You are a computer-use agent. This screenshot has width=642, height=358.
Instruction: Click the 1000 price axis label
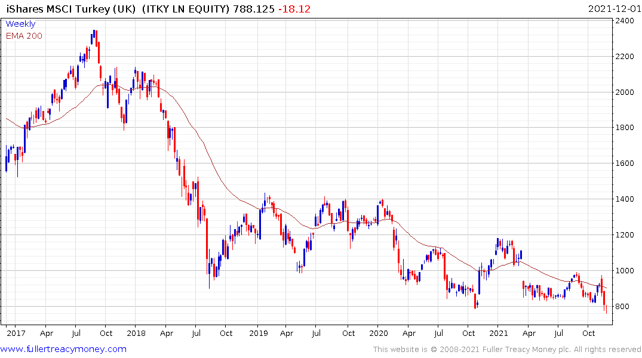pyautogui.click(x=625, y=270)
